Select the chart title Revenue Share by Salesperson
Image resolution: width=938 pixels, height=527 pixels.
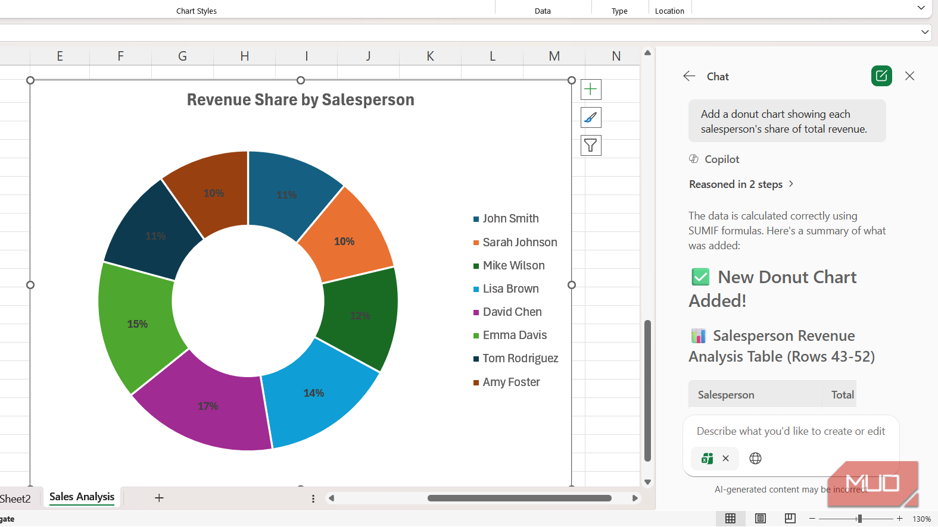[301, 100]
